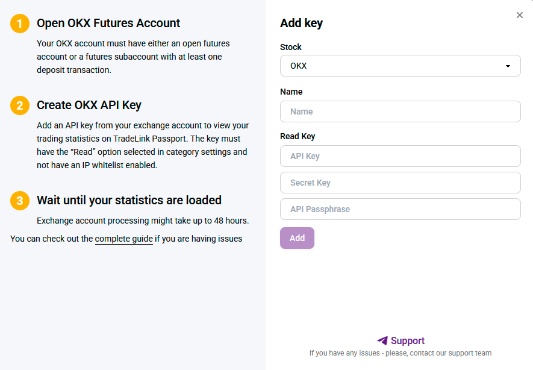Screen dimensions: 533x370
Task: Click the Create OKX API Key heading
Action: 89,105
